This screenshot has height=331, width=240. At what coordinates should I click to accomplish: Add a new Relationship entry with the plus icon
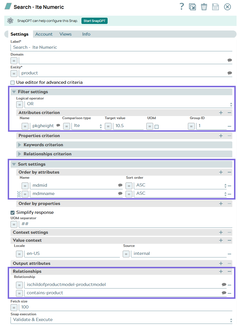221,271
